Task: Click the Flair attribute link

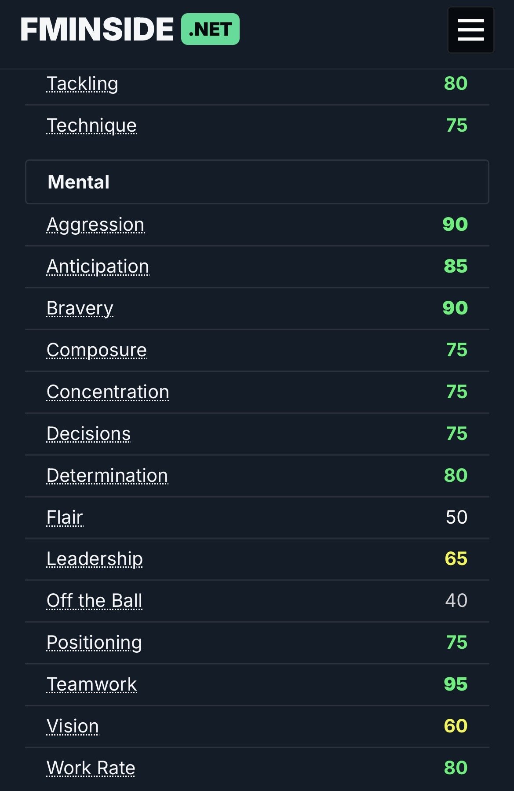Action: tap(65, 517)
